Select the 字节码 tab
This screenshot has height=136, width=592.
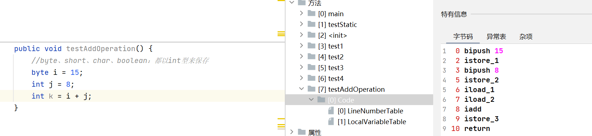[x=463, y=37]
